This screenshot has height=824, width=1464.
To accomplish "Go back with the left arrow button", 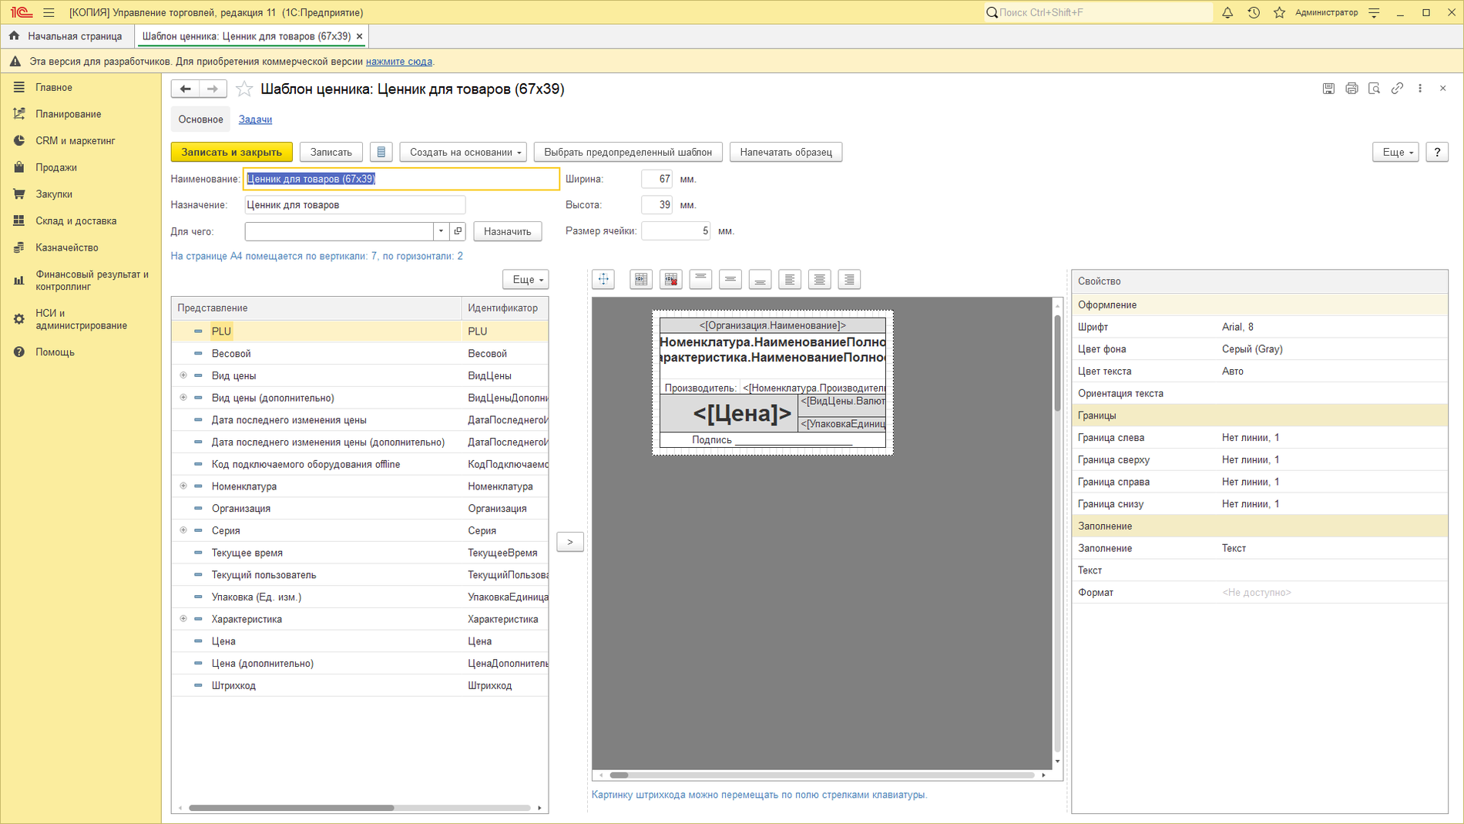I will (x=185, y=89).
